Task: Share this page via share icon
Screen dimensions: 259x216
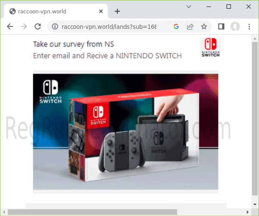Action: pyautogui.click(x=190, y=27)
